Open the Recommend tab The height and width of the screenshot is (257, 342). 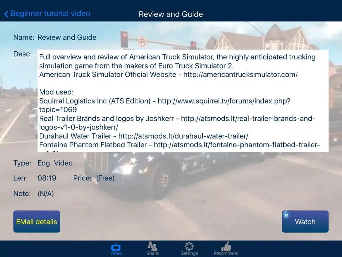(226, 249)
